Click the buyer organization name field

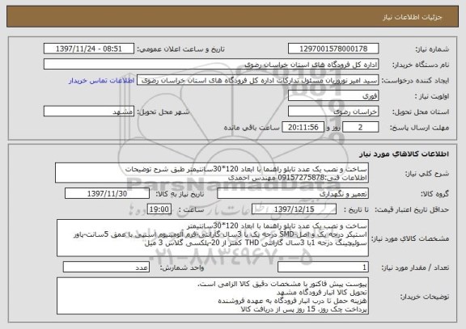(x=211, y=65)
